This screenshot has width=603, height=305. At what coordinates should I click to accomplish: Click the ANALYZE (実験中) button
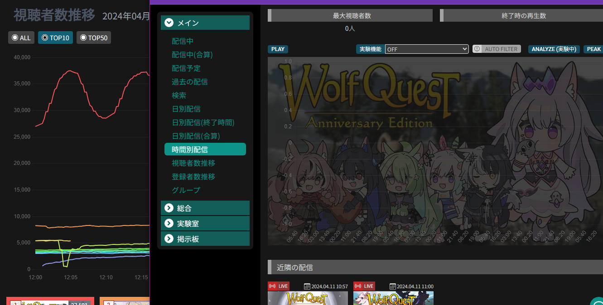click(x=554, y=49)
